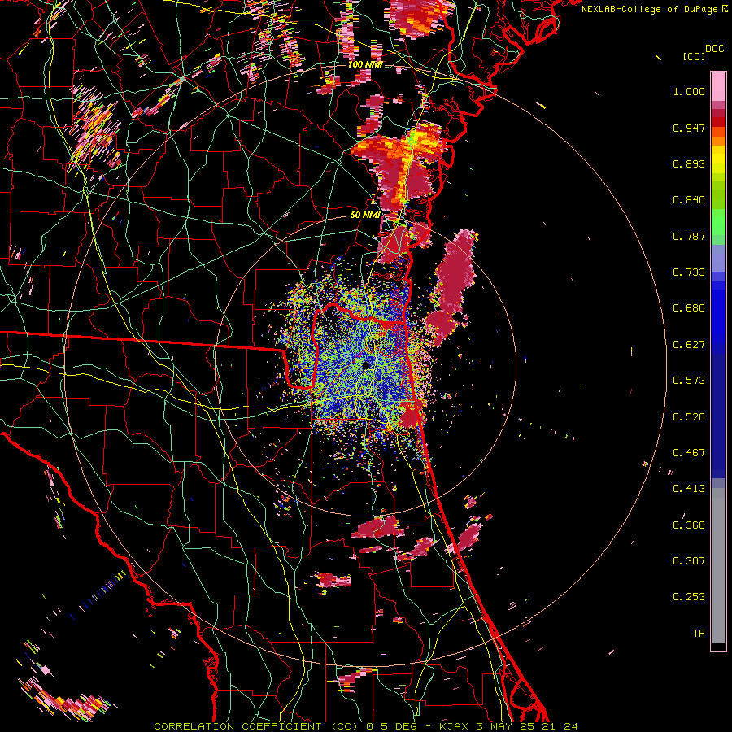
Task: Click the 100 NMI range ring label
Action: coord(365,64)
